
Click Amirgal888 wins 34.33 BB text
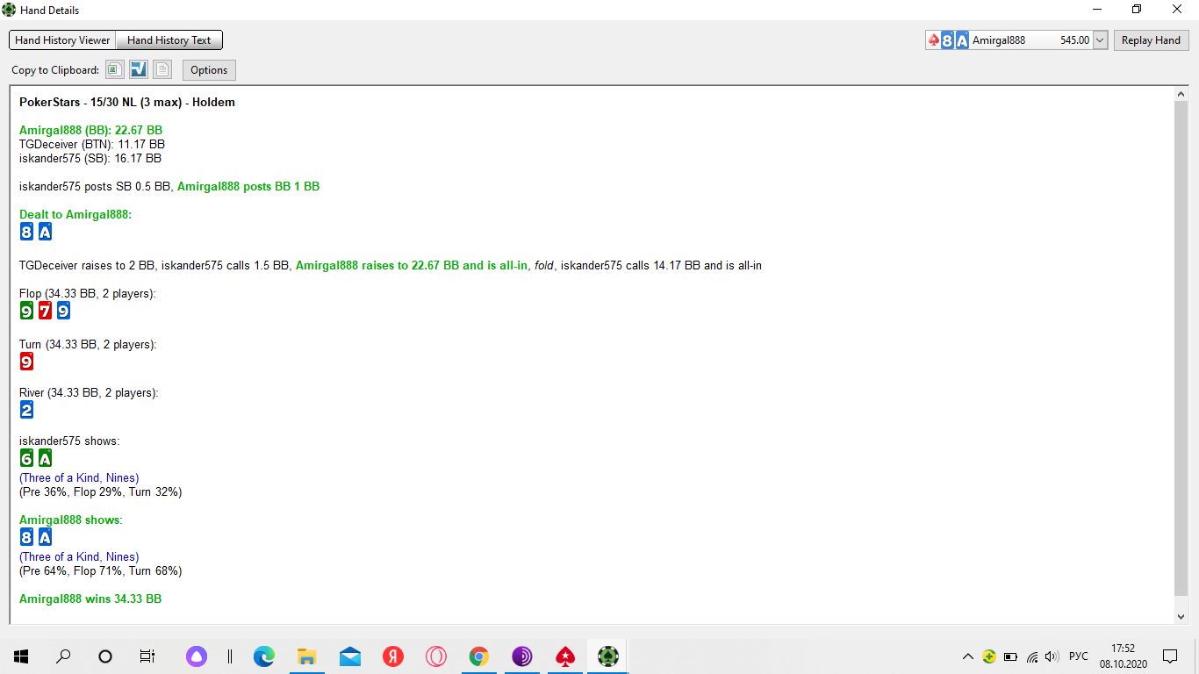point(90,599)
